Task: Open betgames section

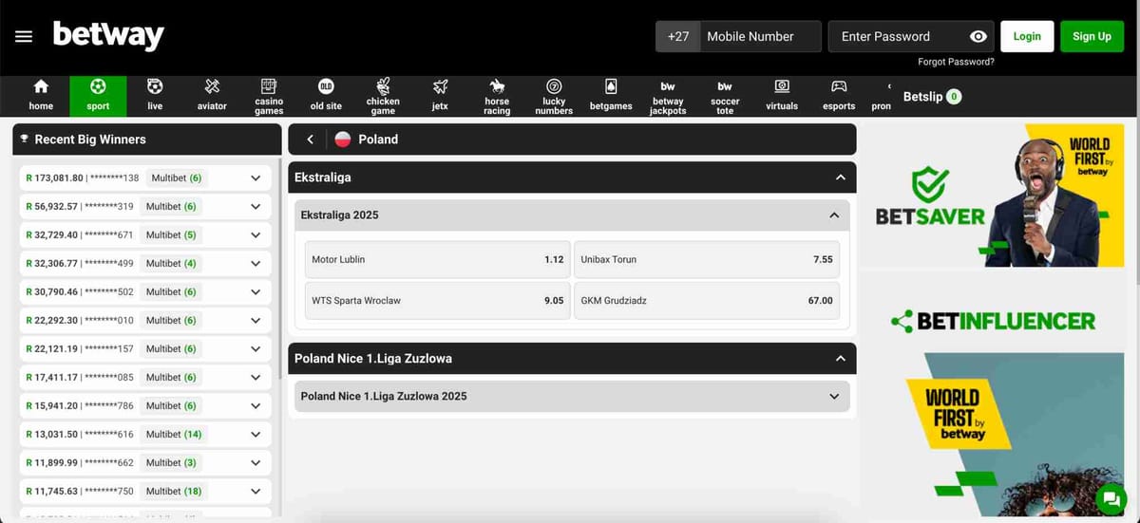Action: (611, 96)
